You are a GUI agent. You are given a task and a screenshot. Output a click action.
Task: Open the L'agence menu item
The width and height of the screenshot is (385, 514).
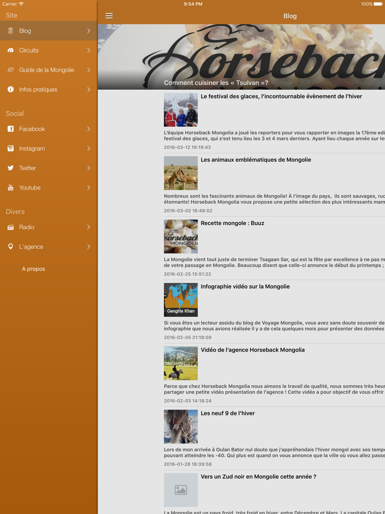click(49, 247)
